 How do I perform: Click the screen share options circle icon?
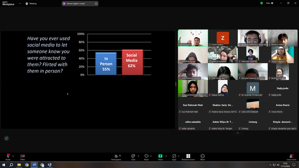tap(96, 3)
